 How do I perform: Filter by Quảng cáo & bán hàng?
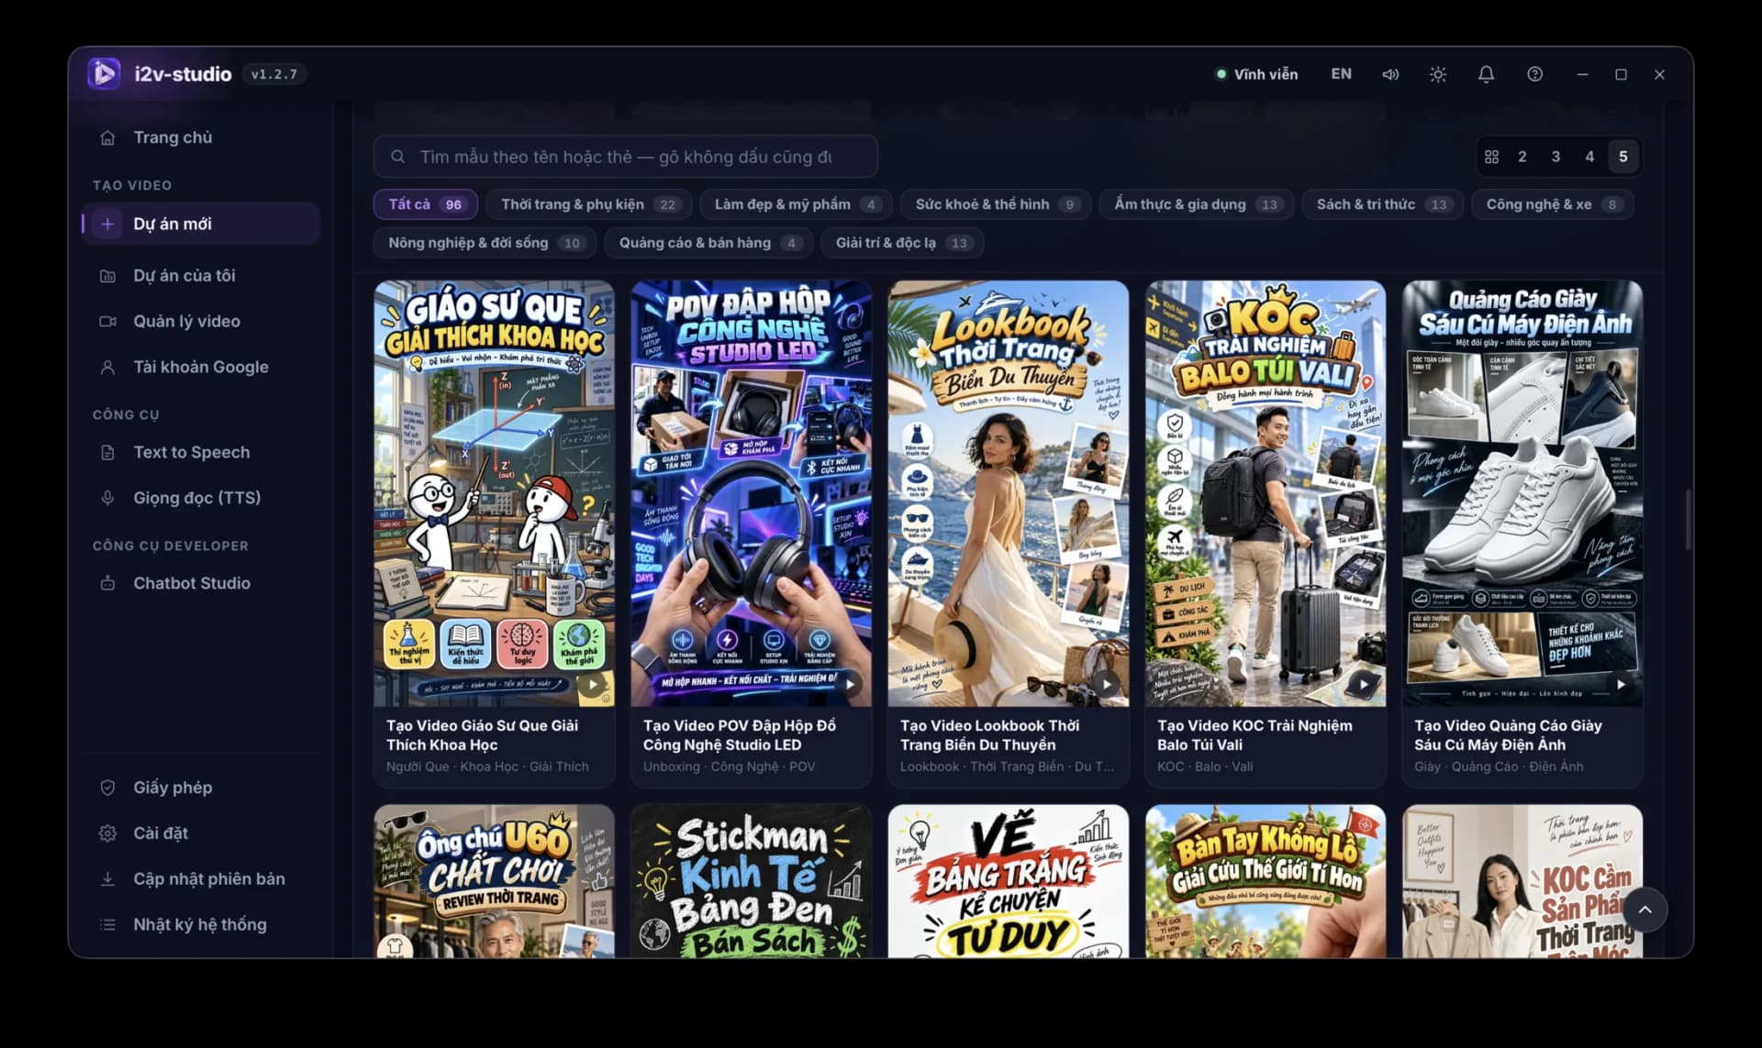pos(709,243)
